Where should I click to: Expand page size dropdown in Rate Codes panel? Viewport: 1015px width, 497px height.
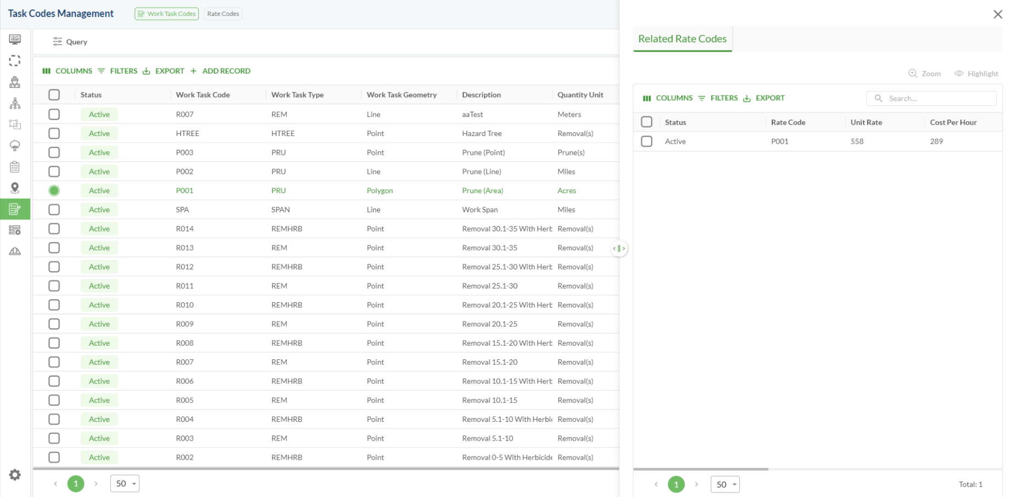(x=725, y=484)
